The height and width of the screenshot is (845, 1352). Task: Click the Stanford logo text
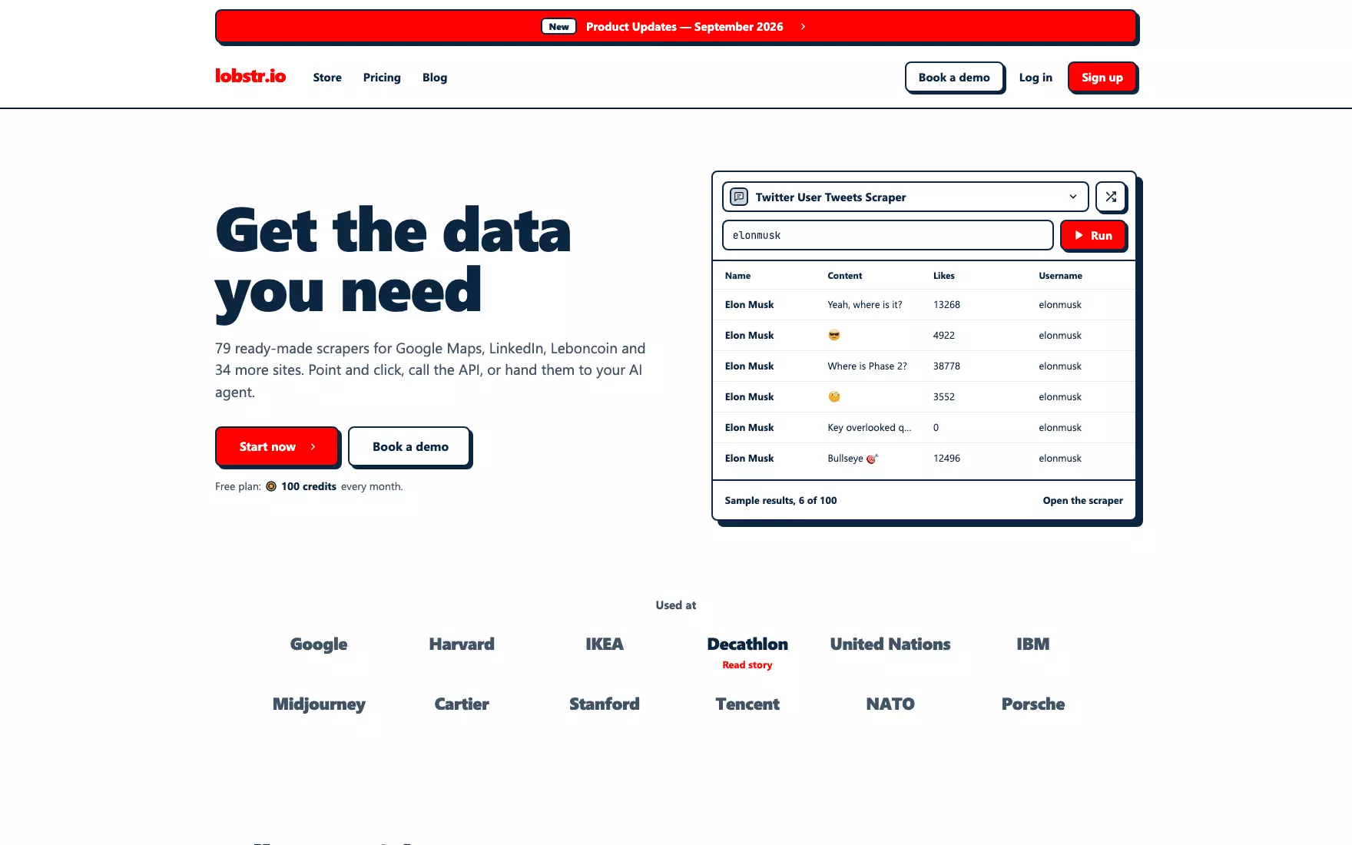pyautogui.click(x=605, y=704)
